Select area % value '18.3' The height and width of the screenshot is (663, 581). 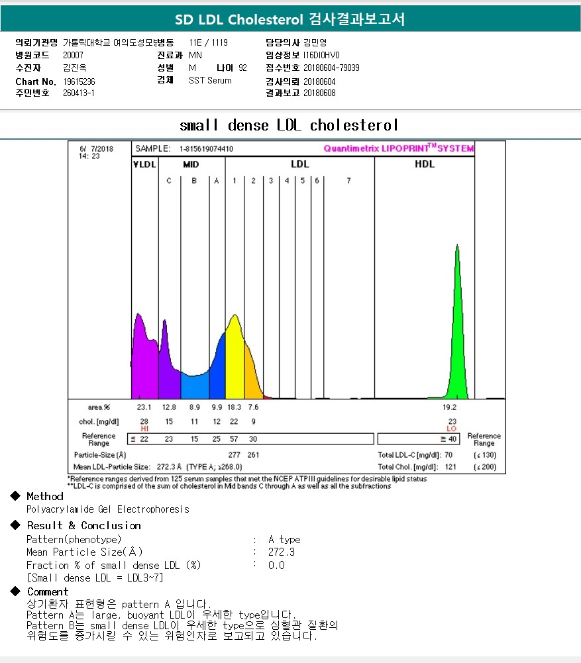[x=235, y=407]
